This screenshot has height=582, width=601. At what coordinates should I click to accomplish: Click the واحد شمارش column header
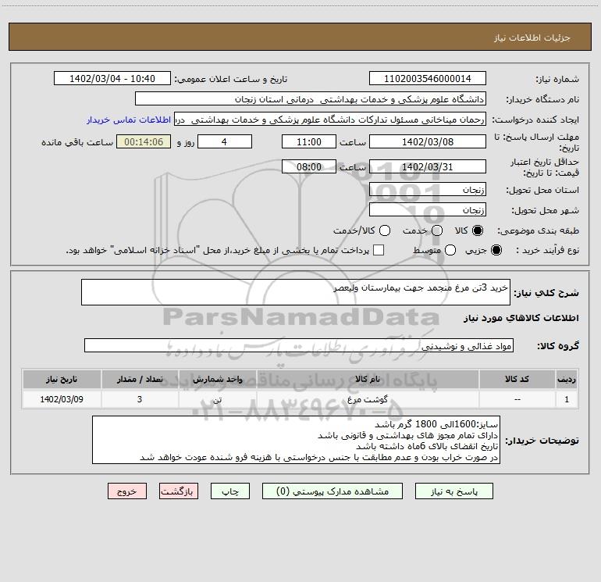pos(217,379)
